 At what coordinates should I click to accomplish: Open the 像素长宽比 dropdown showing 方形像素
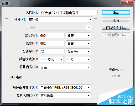click(65, 95)
